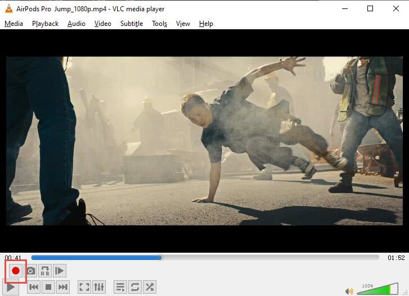Close the VLC media player window
The image size is (409, 296).
pos(395,8)
